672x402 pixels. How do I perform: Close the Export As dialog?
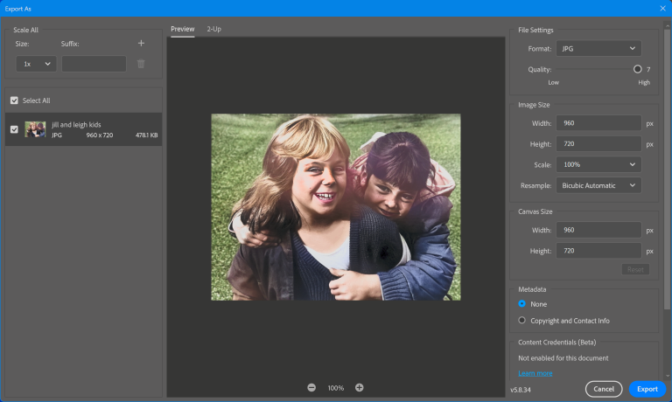(x=661, y=8)
